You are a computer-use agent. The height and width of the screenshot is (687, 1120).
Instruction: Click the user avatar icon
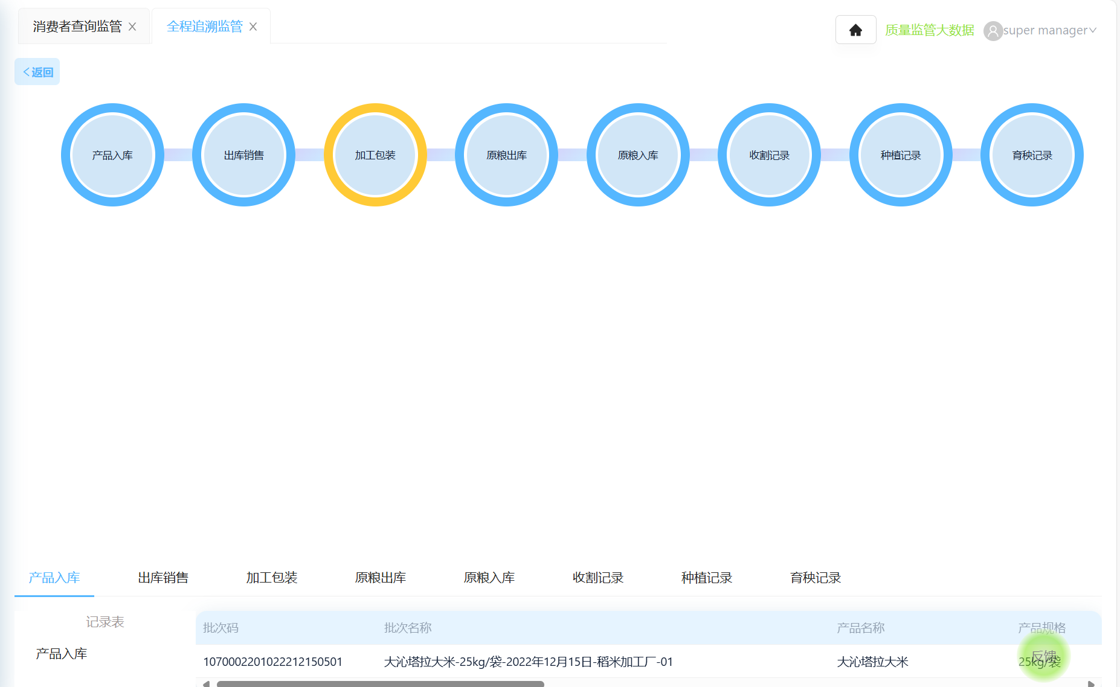pos(993,31)
